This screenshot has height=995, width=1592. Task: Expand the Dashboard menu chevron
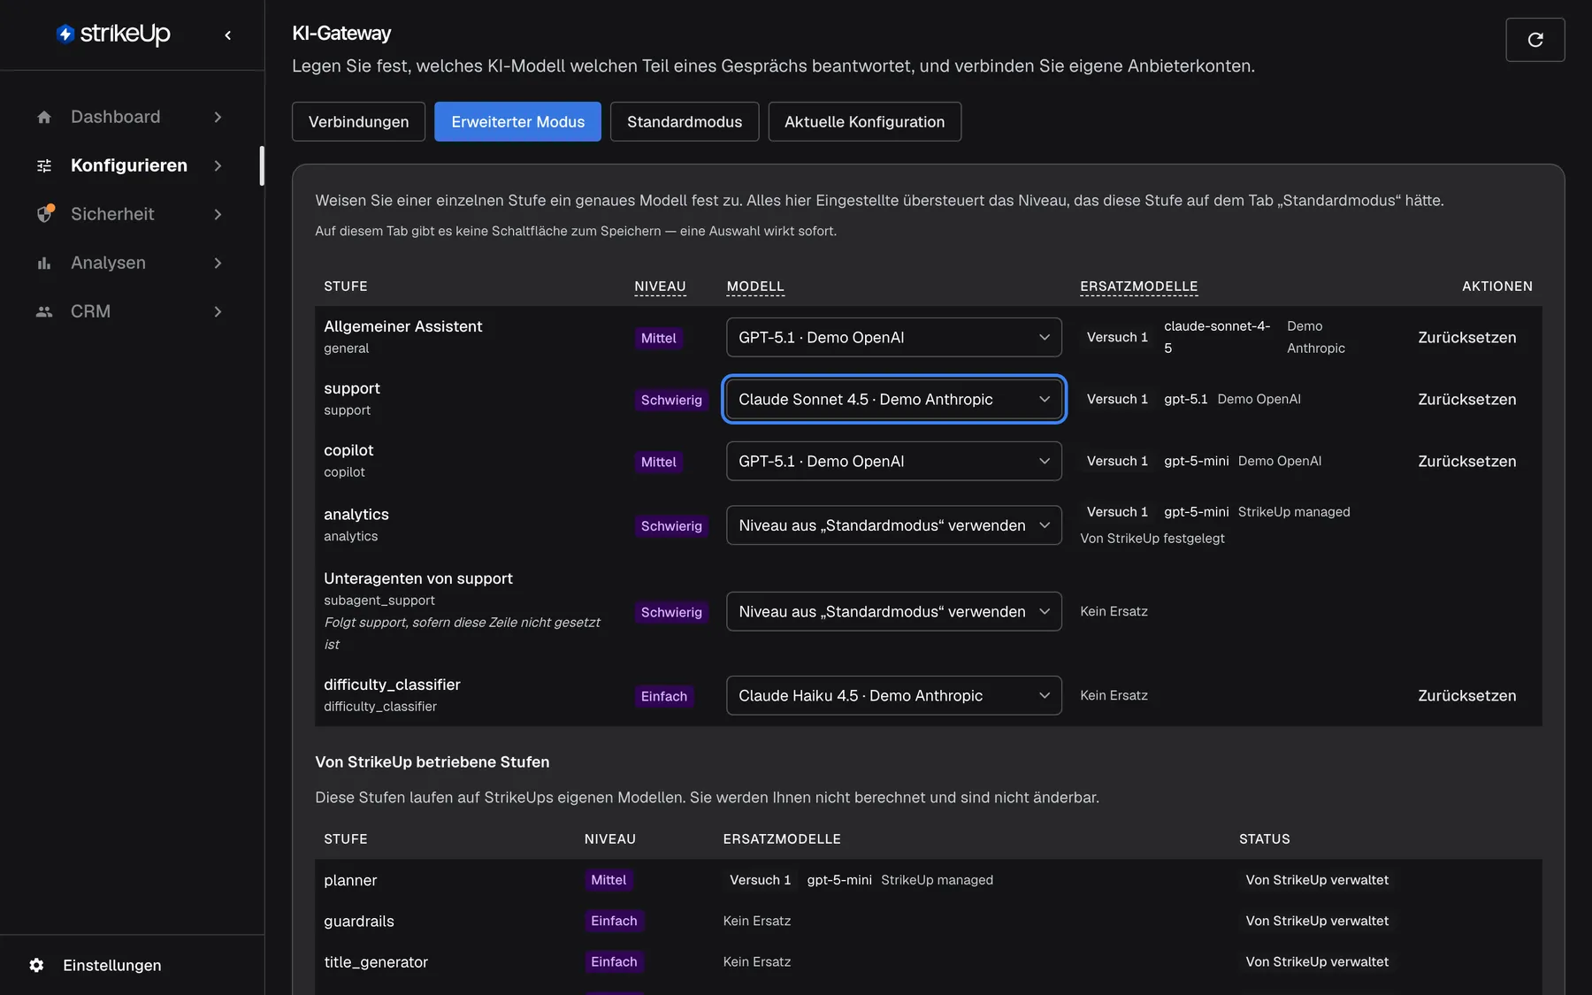[218, 117]
